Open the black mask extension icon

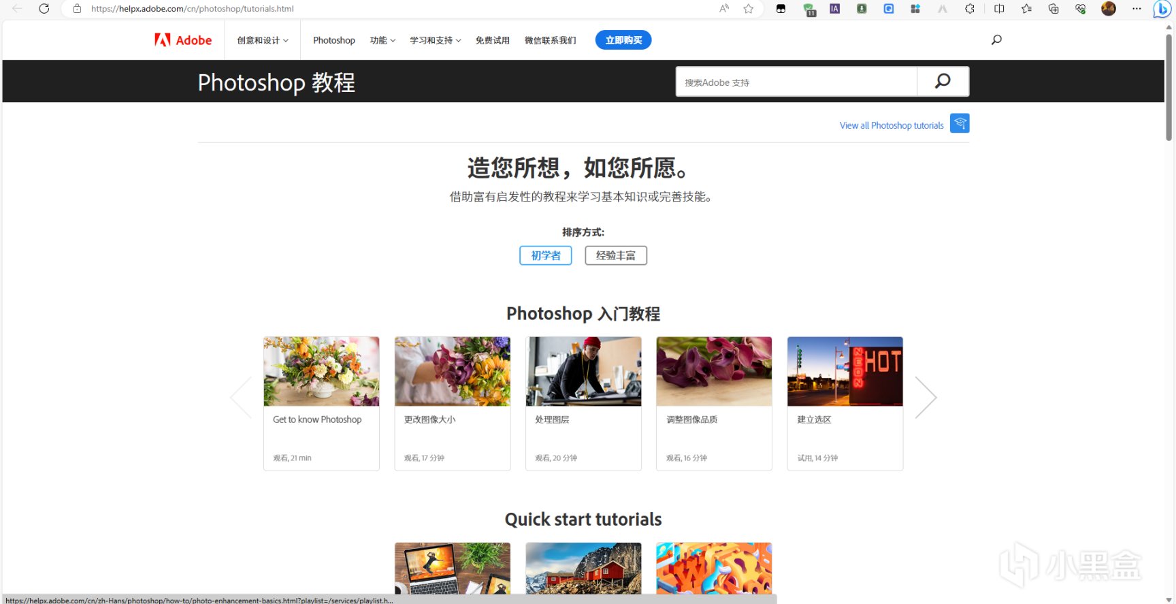point(781,9)
